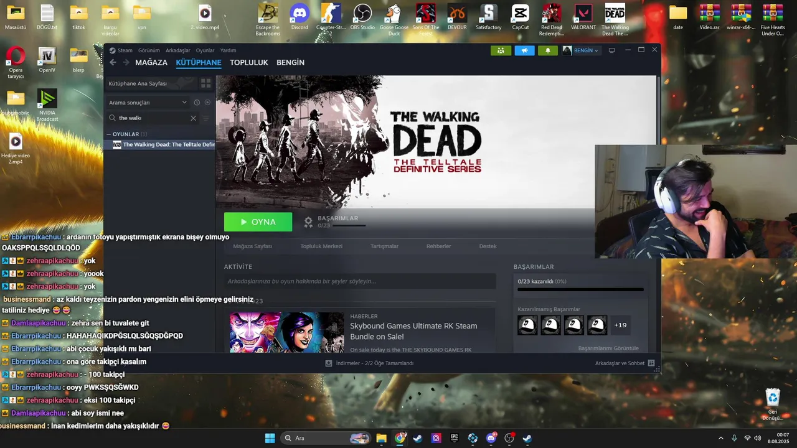The image size is (797, 448).
Task: Open Chrome from taskbar
Action: click(400, 438)
